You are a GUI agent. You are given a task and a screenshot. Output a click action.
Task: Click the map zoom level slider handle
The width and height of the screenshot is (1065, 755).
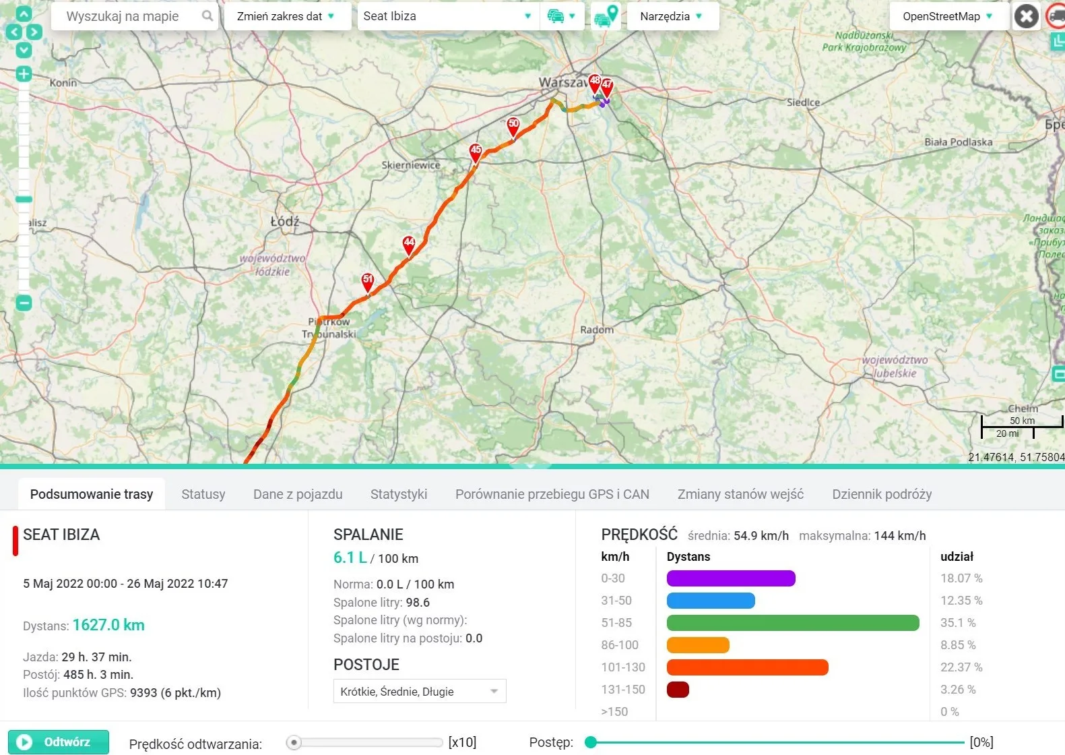coord(24,199)
